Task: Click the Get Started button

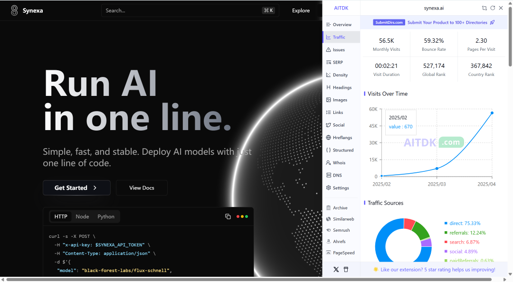Action: click(76, 188)
